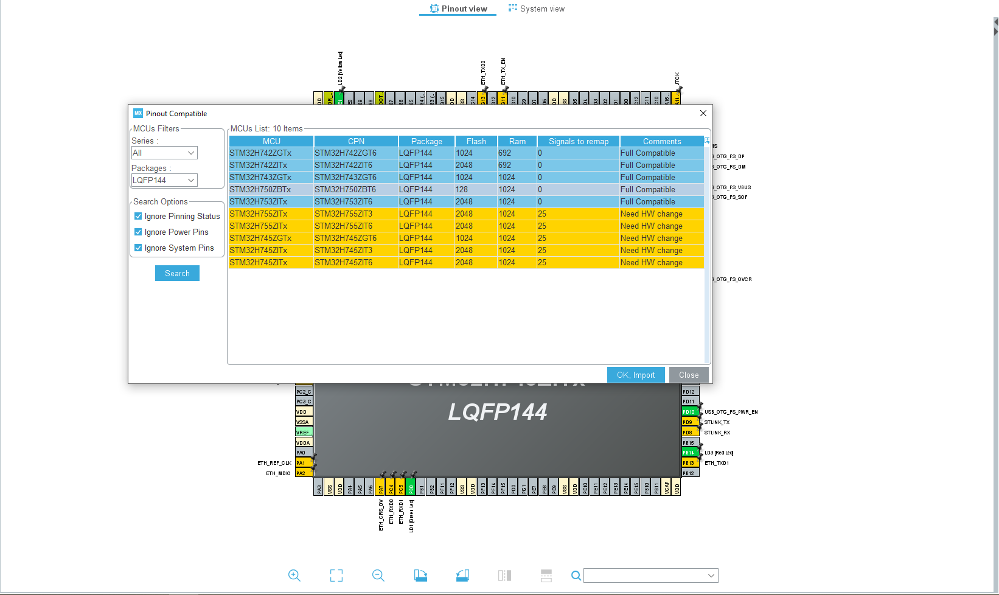Viewport: 999px width, 595px height.
Task: Select the STM32H745ZIT6 row
Action: click(x=466, y=262)
